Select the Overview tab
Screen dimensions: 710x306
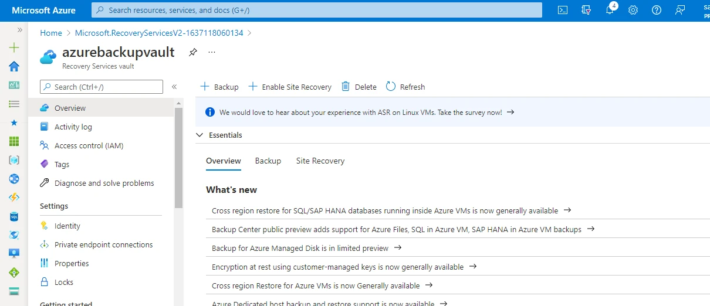[224, 161]
